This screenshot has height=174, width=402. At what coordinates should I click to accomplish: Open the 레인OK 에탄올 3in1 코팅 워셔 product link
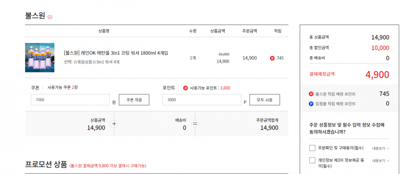(x=116, y=53)
